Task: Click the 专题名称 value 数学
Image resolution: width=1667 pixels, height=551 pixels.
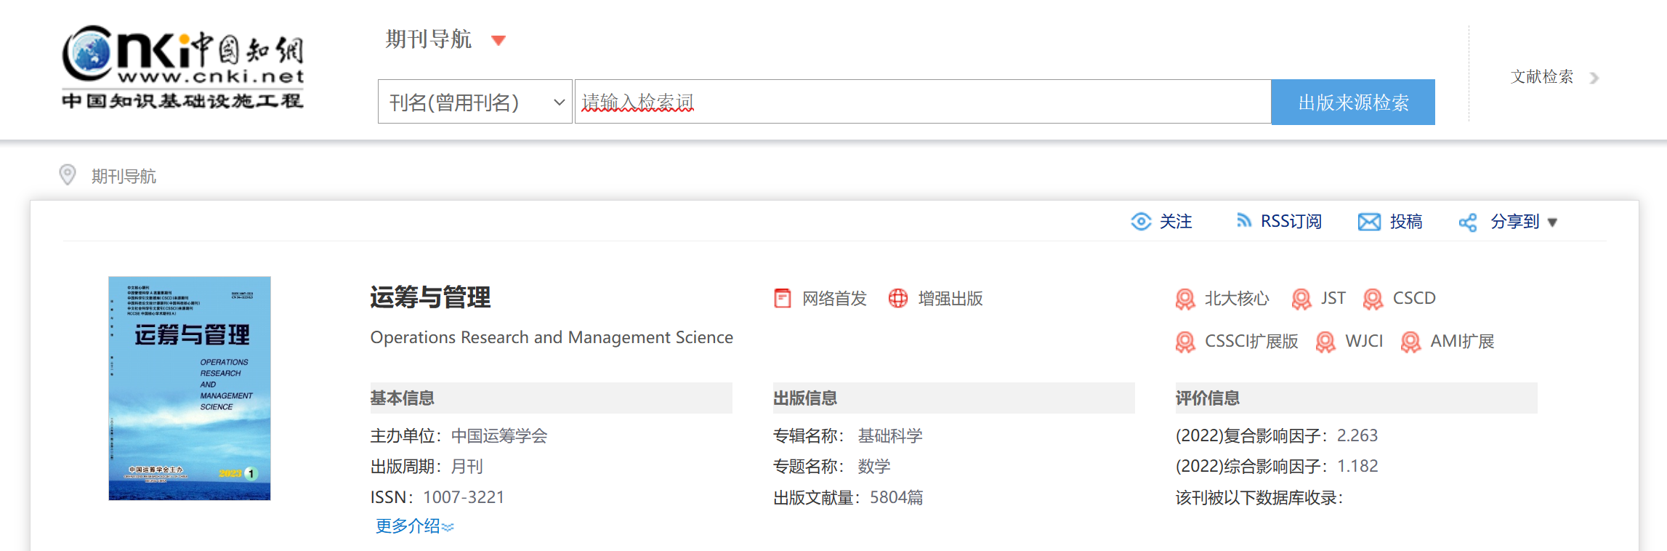Action: [874, 467]
